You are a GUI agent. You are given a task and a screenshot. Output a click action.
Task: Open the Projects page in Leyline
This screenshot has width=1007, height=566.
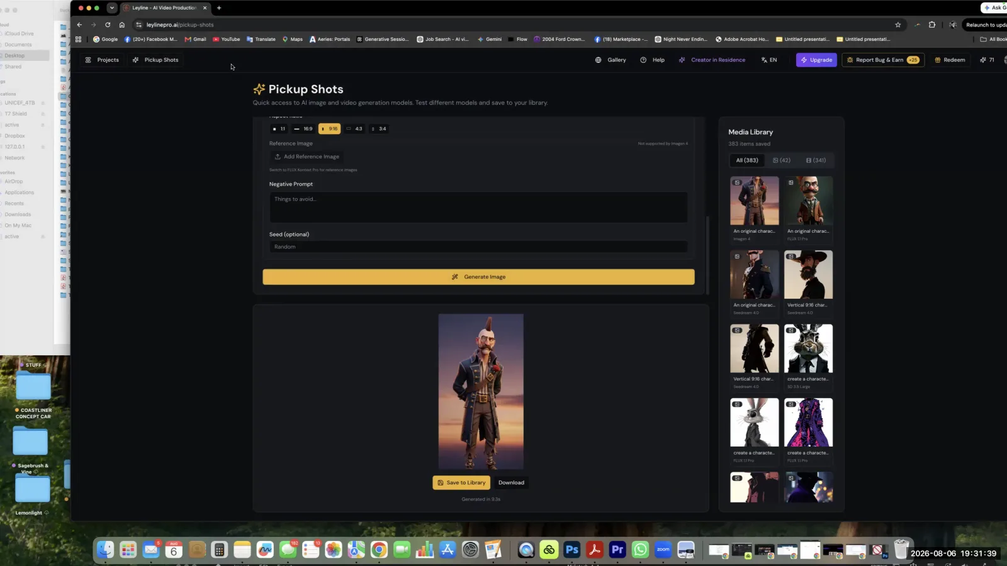click(102, 60)
